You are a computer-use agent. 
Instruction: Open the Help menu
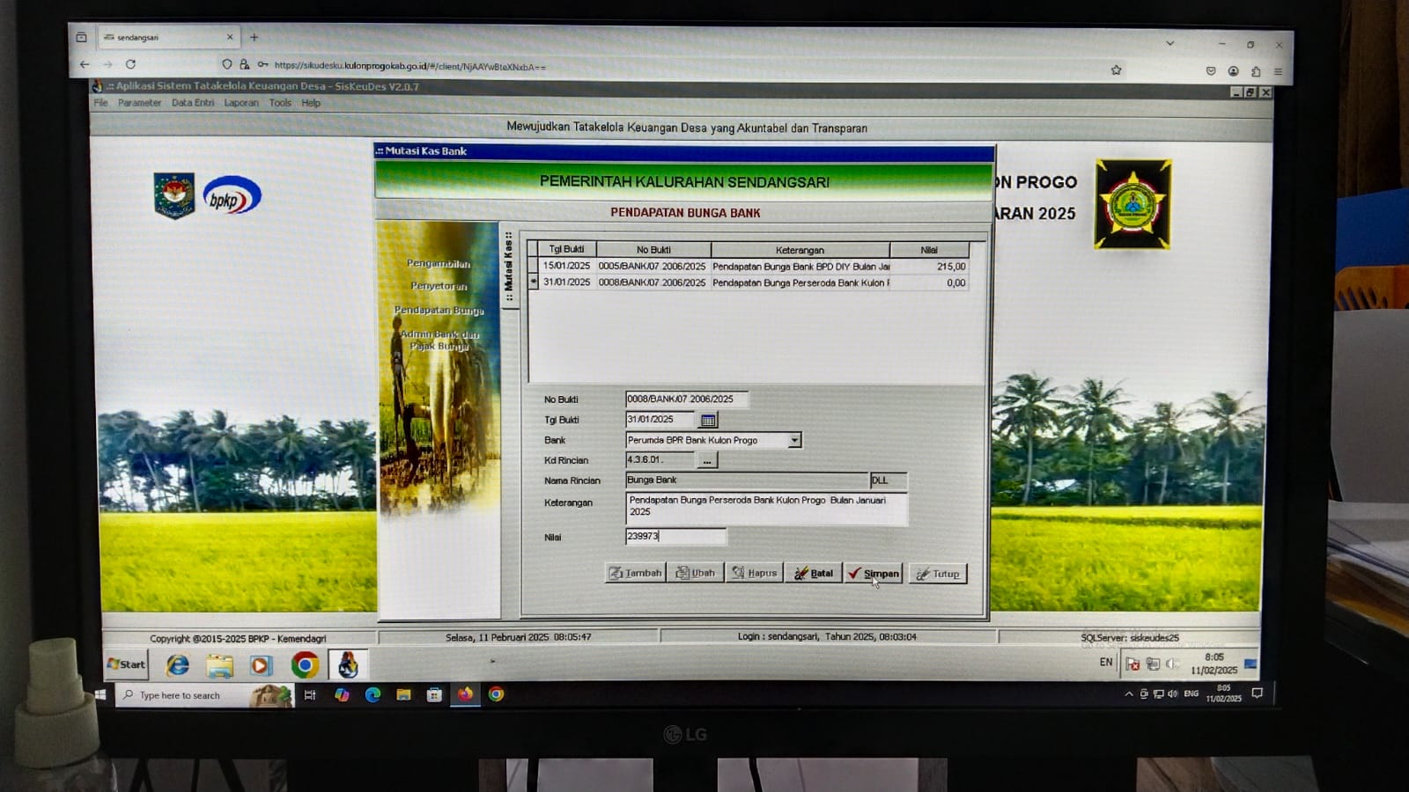point(311,103)
